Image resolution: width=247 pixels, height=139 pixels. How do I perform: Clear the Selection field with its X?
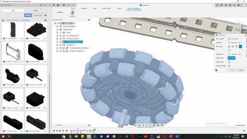240,42
